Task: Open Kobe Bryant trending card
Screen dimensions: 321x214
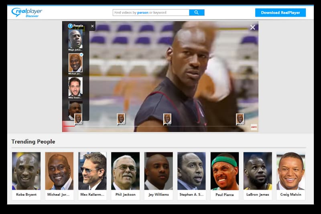Action: click(26, 176)
